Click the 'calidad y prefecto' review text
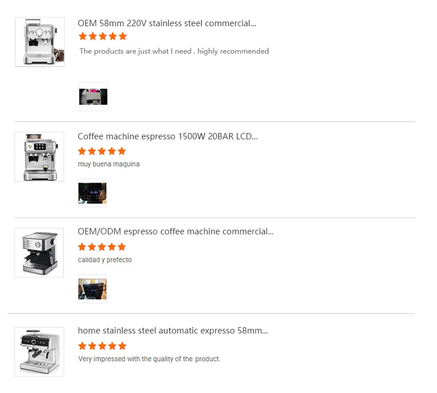 105,260
